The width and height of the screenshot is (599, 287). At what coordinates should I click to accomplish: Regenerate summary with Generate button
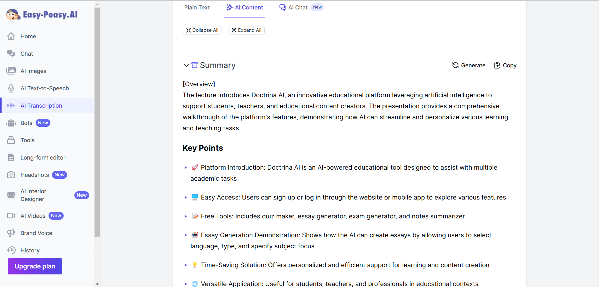469,65
